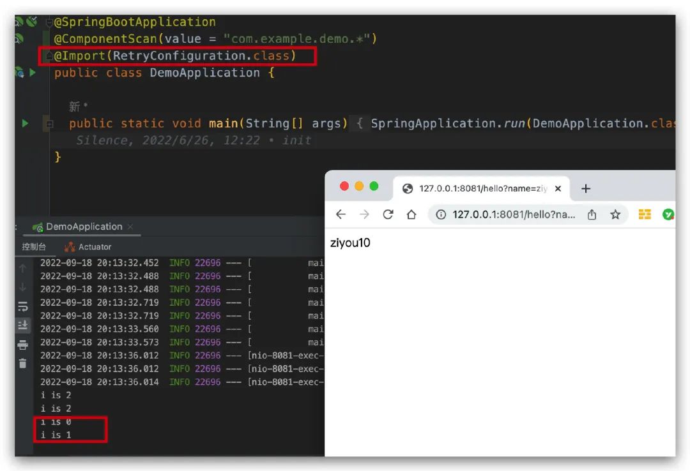Click the browser tab 127.0.0.1:8081/hello?name=

point(481,189)
